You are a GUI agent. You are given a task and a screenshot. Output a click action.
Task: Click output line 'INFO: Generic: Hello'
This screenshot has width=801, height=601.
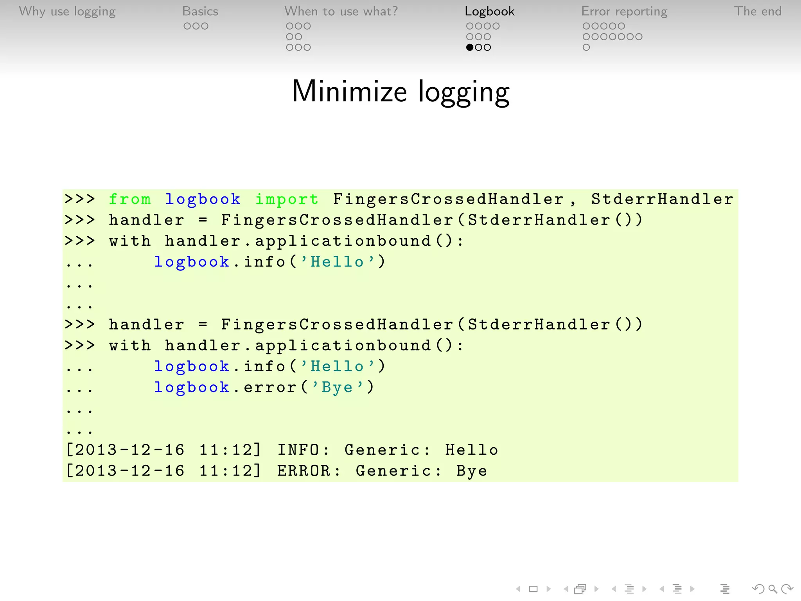click(388, 450)
